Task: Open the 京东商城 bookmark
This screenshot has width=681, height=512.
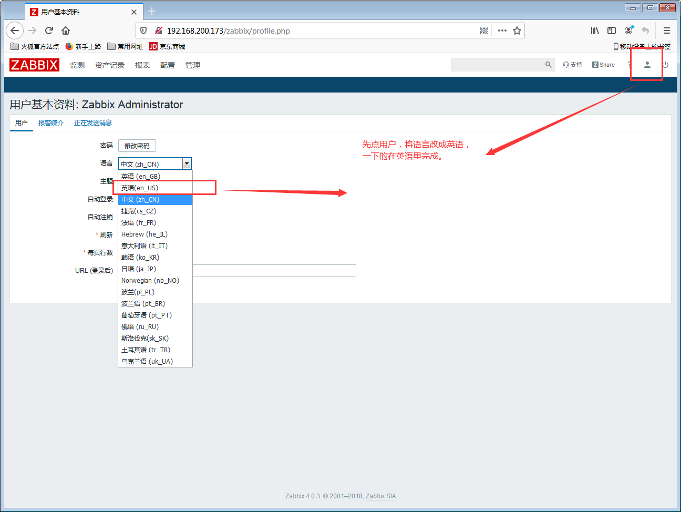Action: (167, 46)
